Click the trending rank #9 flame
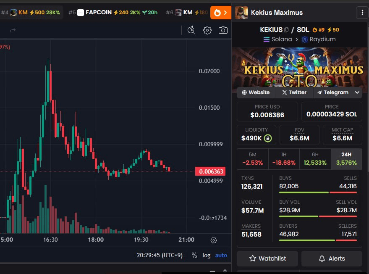The height and width of the screenshot is (274, 369). click(x=318, y=30)
